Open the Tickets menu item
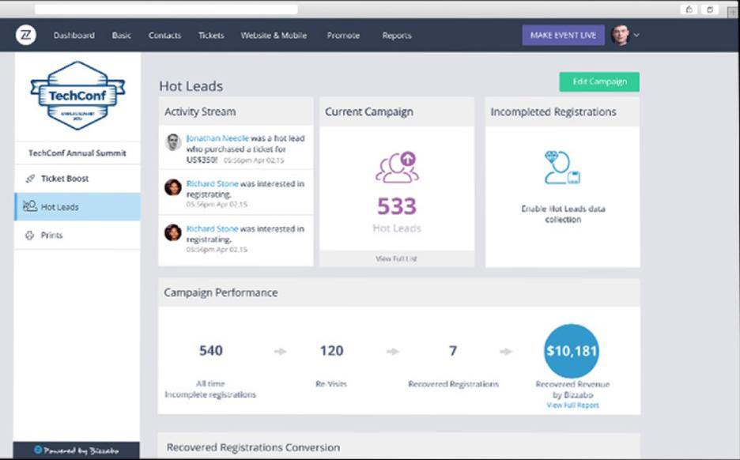 [x=211, y=36]
